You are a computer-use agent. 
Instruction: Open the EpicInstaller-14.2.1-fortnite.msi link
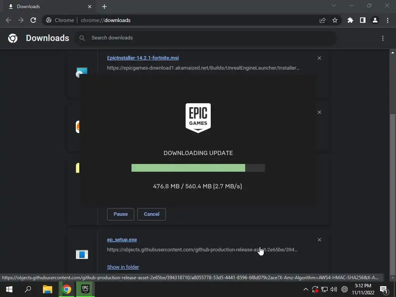[x=143, y=58]
